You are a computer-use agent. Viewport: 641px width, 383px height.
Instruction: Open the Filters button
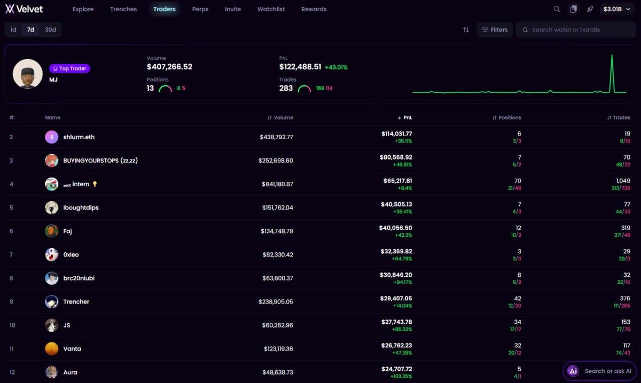tap(495, 30)
